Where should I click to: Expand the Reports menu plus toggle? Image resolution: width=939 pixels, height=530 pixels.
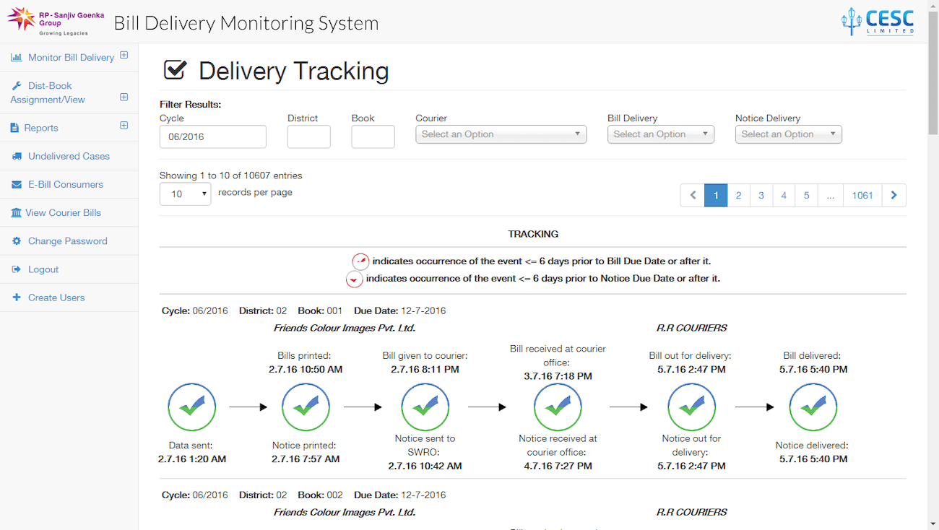point(124,126)
